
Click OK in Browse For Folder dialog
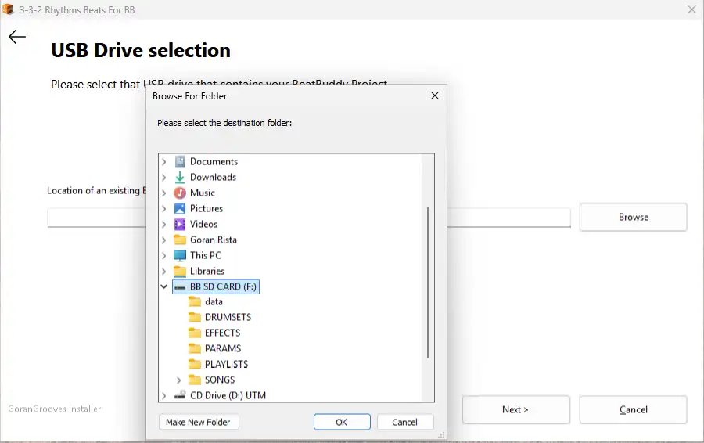tap(342, 422)
